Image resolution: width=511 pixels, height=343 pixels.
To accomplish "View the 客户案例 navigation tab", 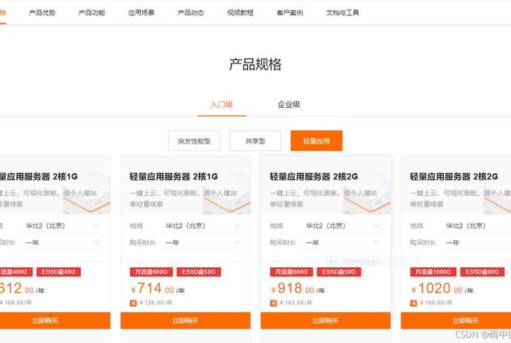I will click(290, 12).
